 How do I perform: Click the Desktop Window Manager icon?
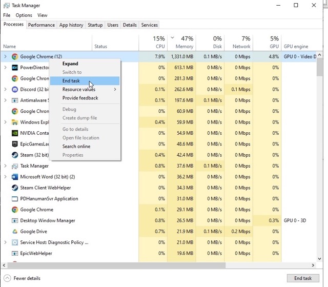tap(15, 220)
